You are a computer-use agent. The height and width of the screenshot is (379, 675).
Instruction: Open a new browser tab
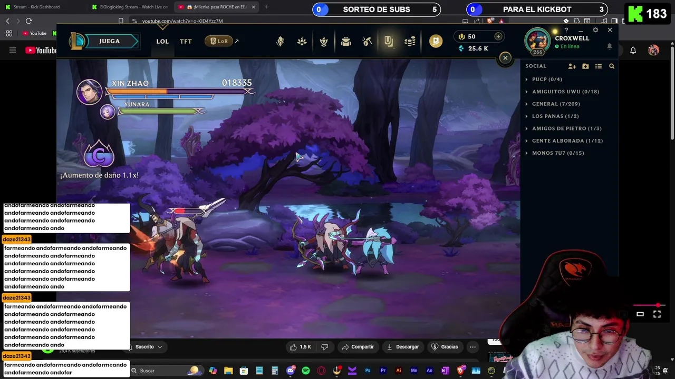[266, 7]
